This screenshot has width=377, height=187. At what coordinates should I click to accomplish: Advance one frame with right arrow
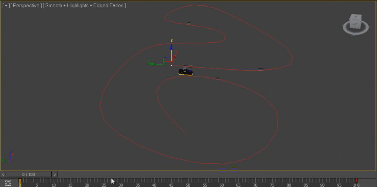point(55,174)
